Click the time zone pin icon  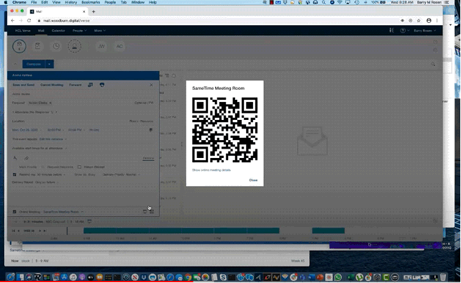click(151, 130)
